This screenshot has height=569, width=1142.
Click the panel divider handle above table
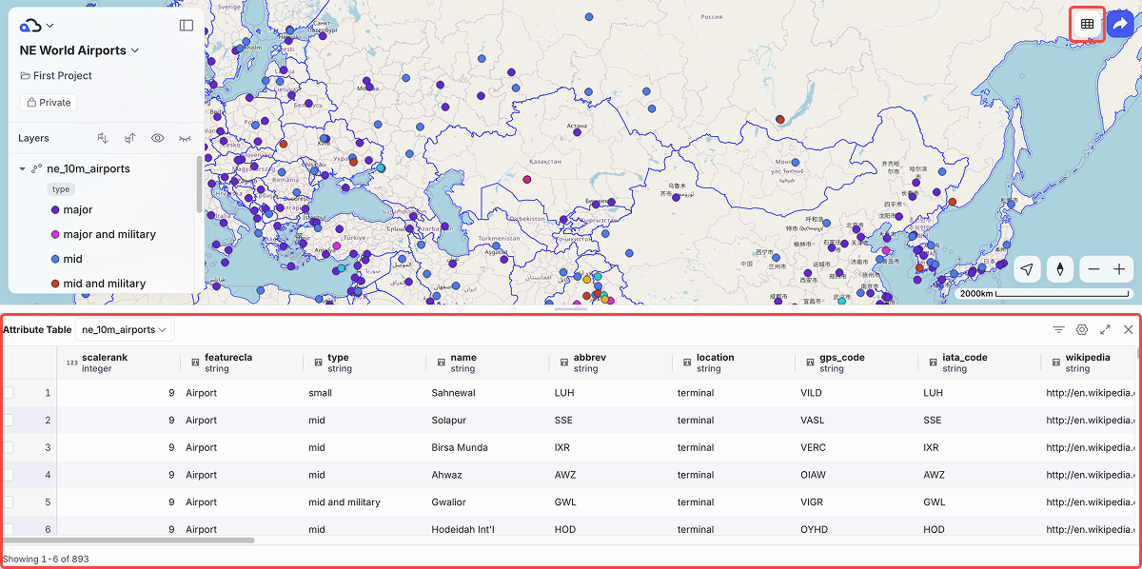(x=571, y=309)
